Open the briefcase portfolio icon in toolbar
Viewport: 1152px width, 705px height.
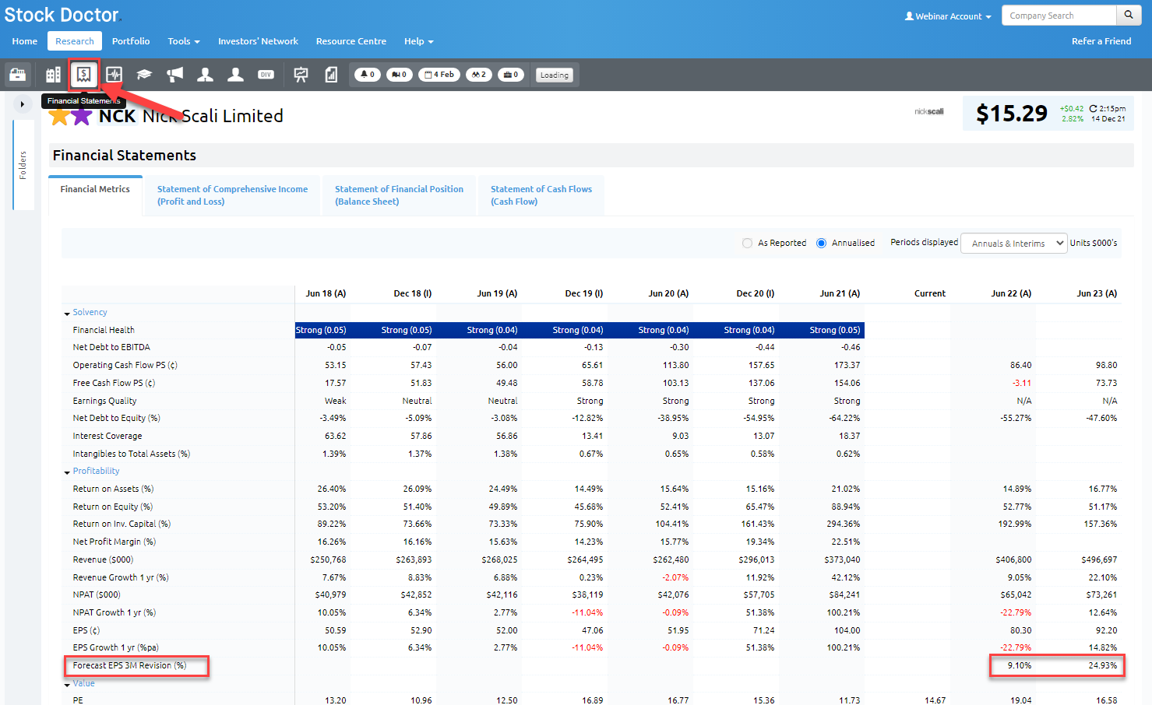(18, 75)
